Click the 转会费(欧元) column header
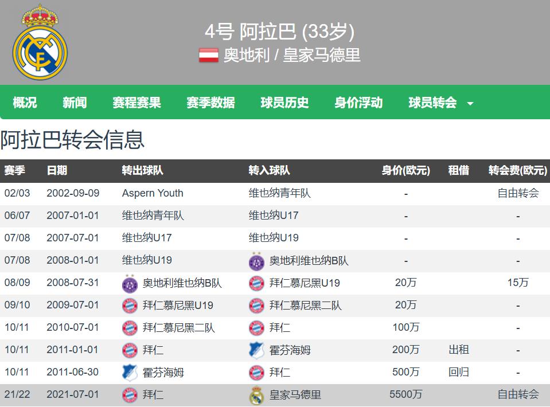Image resolution: width=550 pixels, height=407 pixels. click(x=518, y=170)
